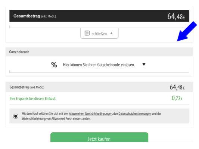
Task: Click the 64,48€ total in the grey row
Action: [177, 87]
